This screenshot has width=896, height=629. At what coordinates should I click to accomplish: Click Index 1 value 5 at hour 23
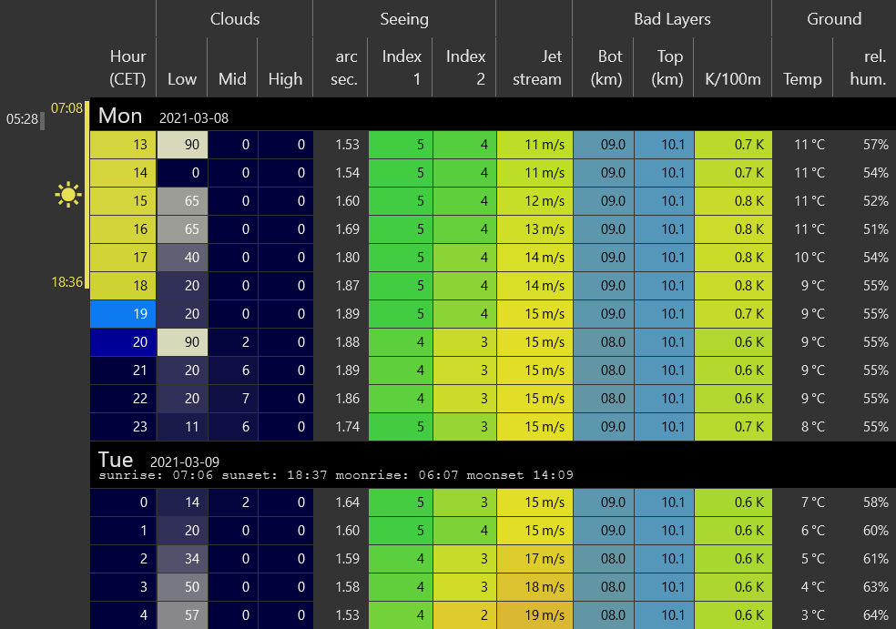click(401, 426)
